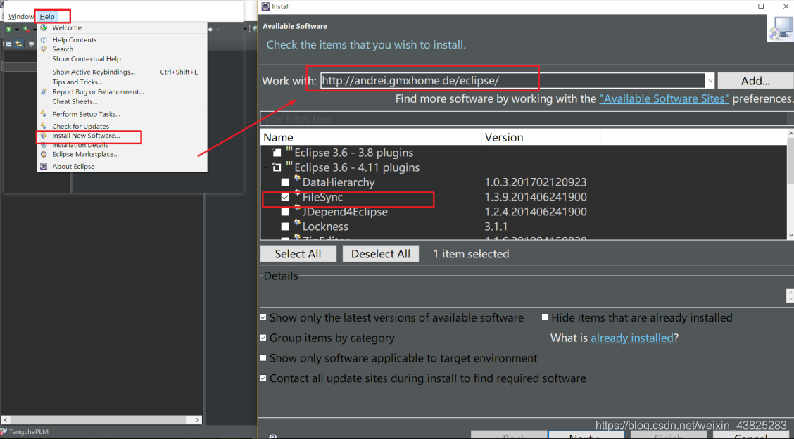Uncheck the FileSync checkbox
The image size is (794, 439).
click(285, 197)
